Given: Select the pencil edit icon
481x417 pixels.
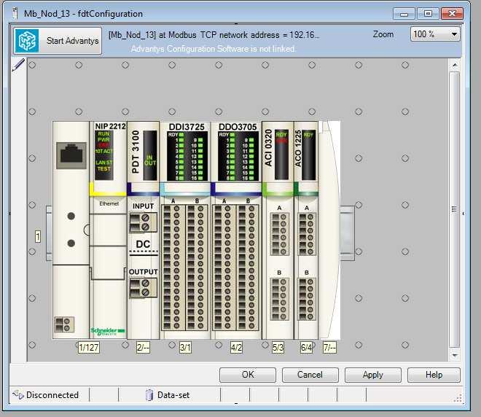Looking at the screenshot, I should 18,65.
